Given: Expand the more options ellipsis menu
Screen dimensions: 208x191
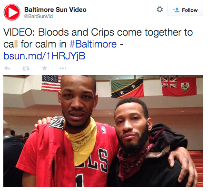Looking at the screenshot, I should [x=63, y=68].
